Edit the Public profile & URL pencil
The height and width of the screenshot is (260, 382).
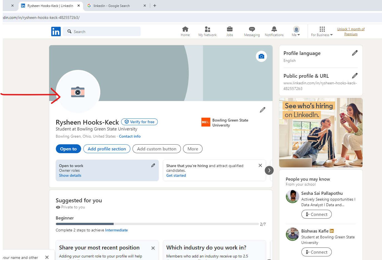(x=355, y=76)
